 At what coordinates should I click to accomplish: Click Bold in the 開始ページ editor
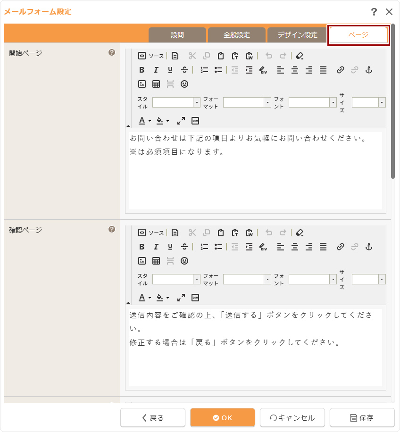click(x=142, y=70)
